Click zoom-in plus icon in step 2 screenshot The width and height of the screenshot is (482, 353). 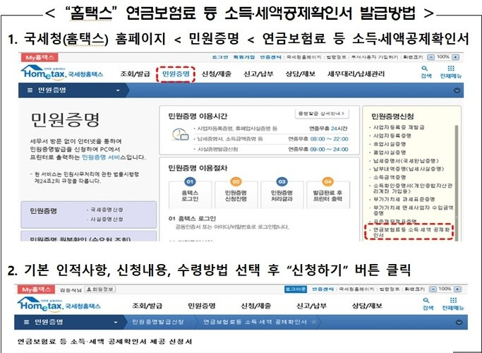pyautogui.click(x=458, y=289)
